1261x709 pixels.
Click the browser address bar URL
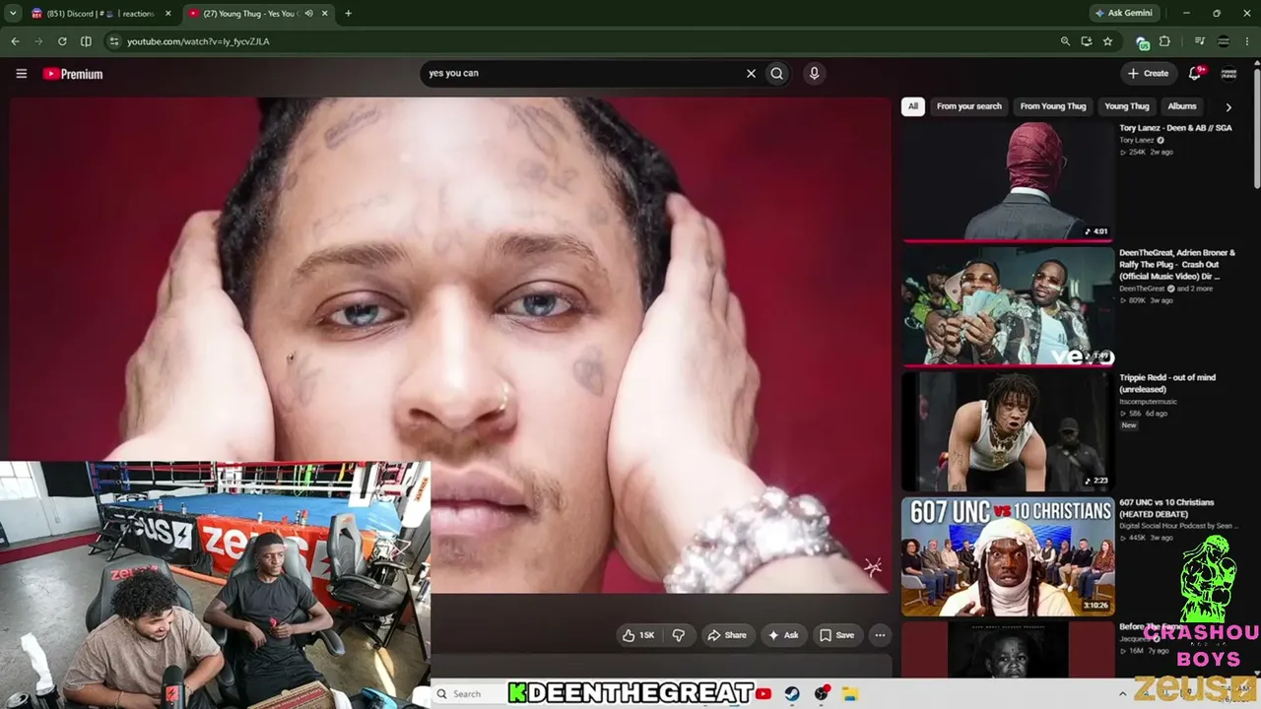198,41
